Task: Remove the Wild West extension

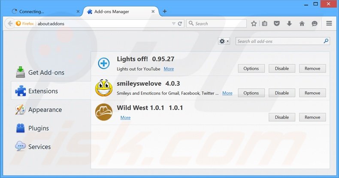Action: pos(312,117)
